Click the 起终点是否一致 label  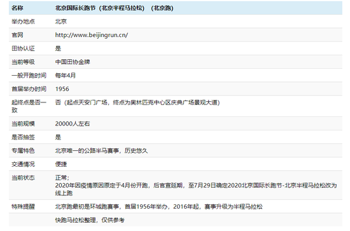pyautogui.click(x=29, y=106)
